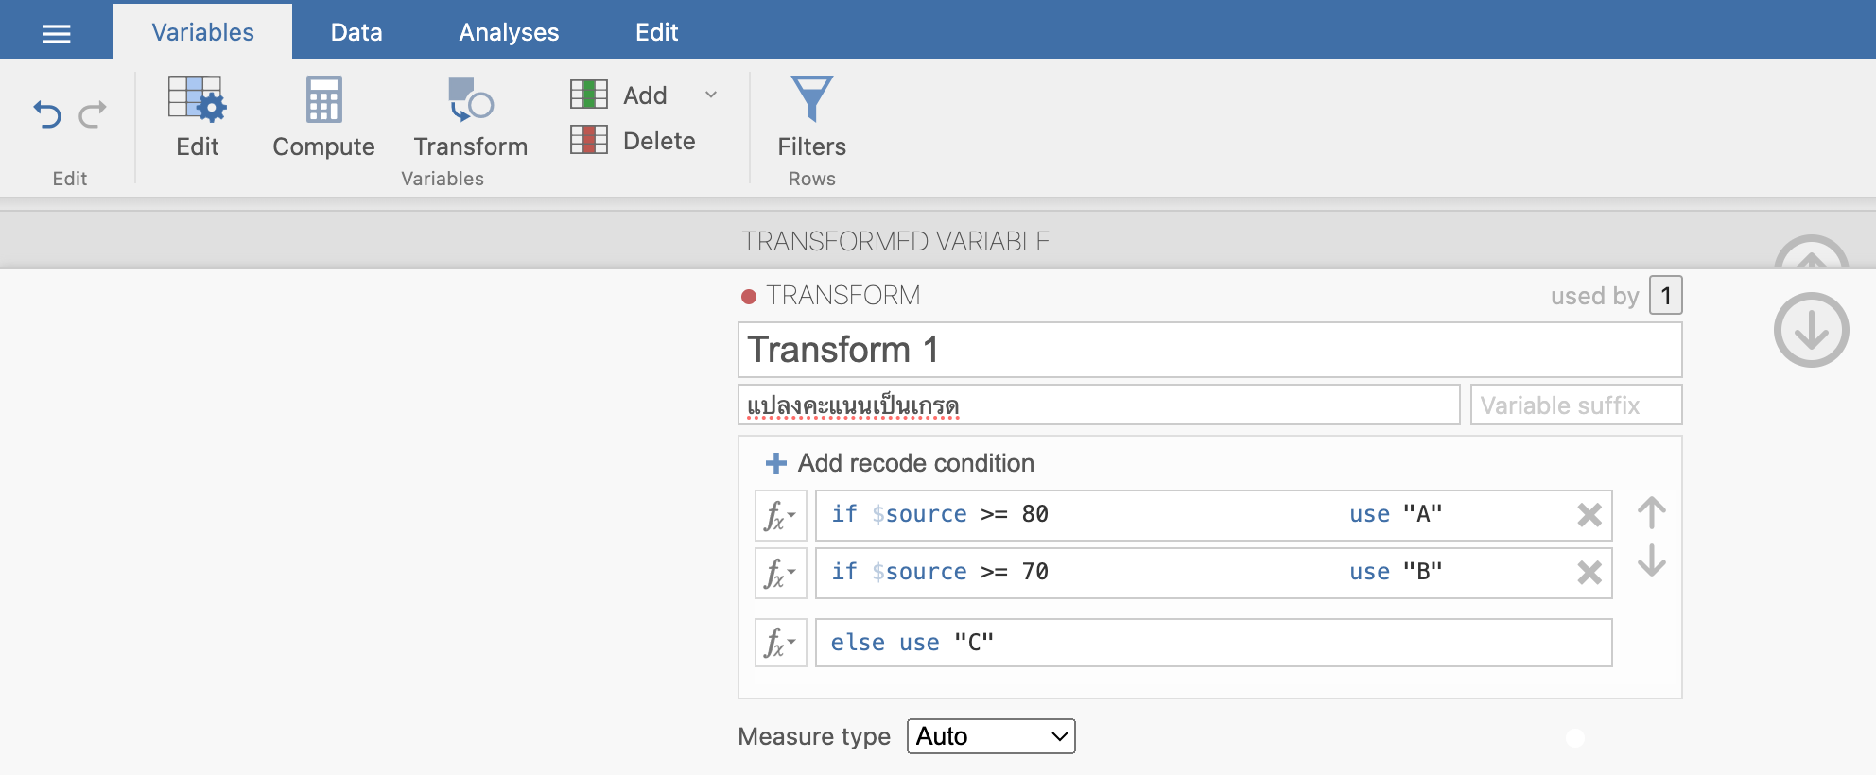1876x775 pixels.
Task: Click the Transform variables icon
Action: 470,99
